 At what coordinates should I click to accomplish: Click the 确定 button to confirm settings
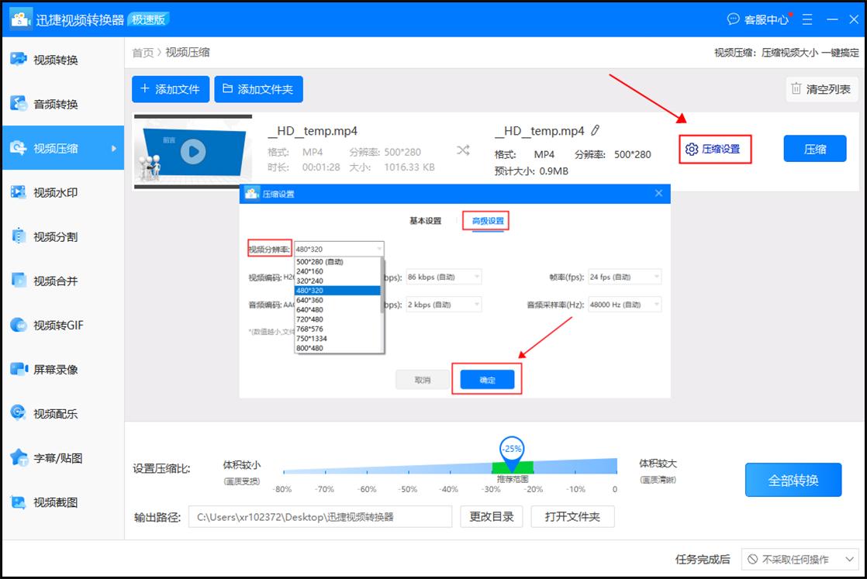[x=487, y=378]
